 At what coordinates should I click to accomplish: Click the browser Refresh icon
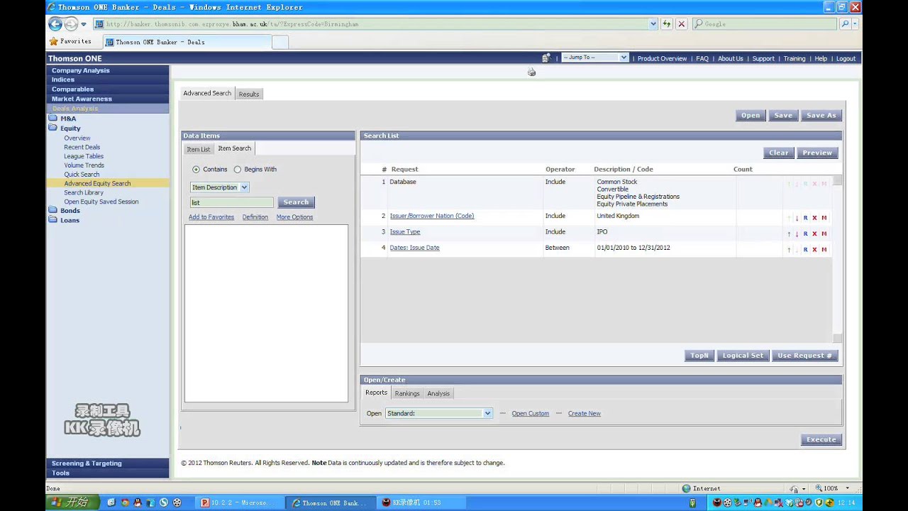[667, 24]
